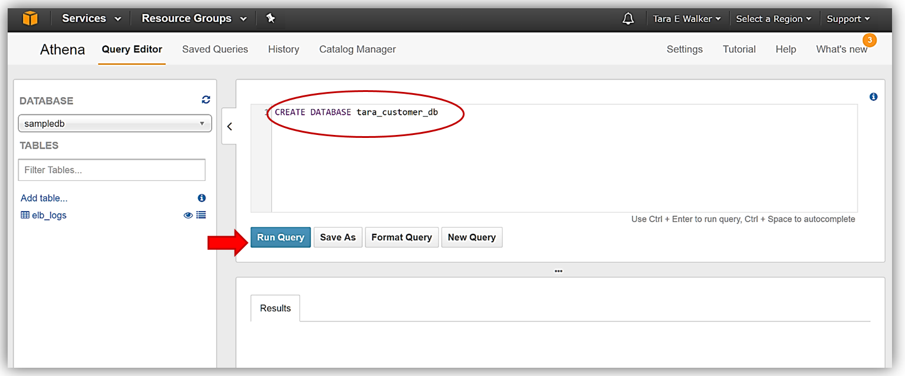The width and height of the screenshot is (905, 376).
Task: Click info icon beside Add table
Action: [x=202, y=198]
